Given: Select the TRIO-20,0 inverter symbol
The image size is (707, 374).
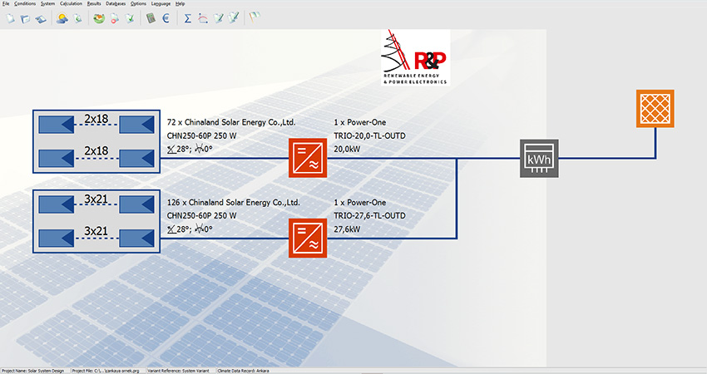Looking at the screenshot, I should 308,158.
